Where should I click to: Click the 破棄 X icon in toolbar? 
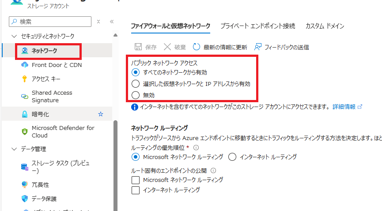[x=167, y=47]
